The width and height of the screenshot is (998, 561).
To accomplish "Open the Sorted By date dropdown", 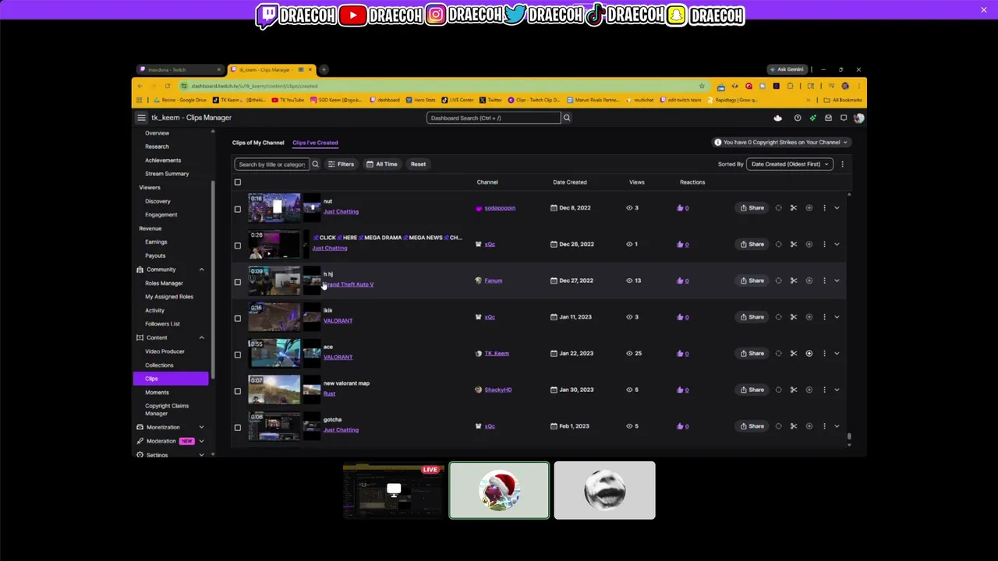I will coord(789,164).
